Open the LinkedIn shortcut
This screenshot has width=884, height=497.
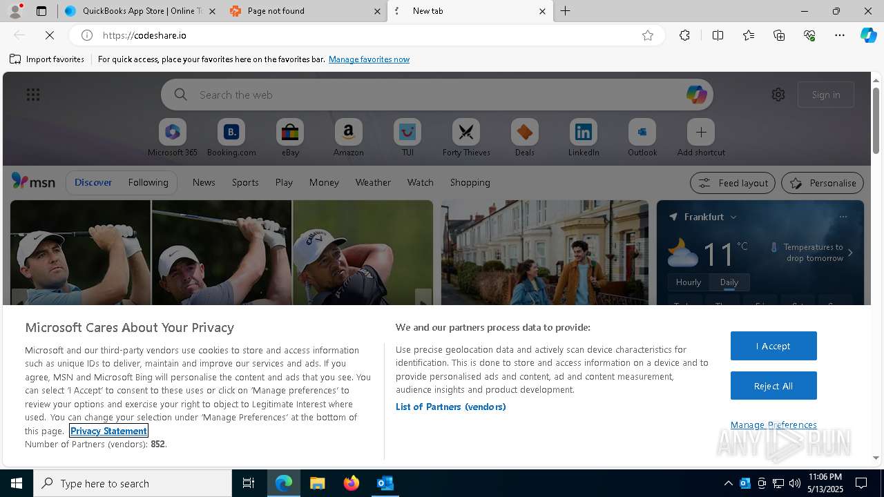coord(584,137)
